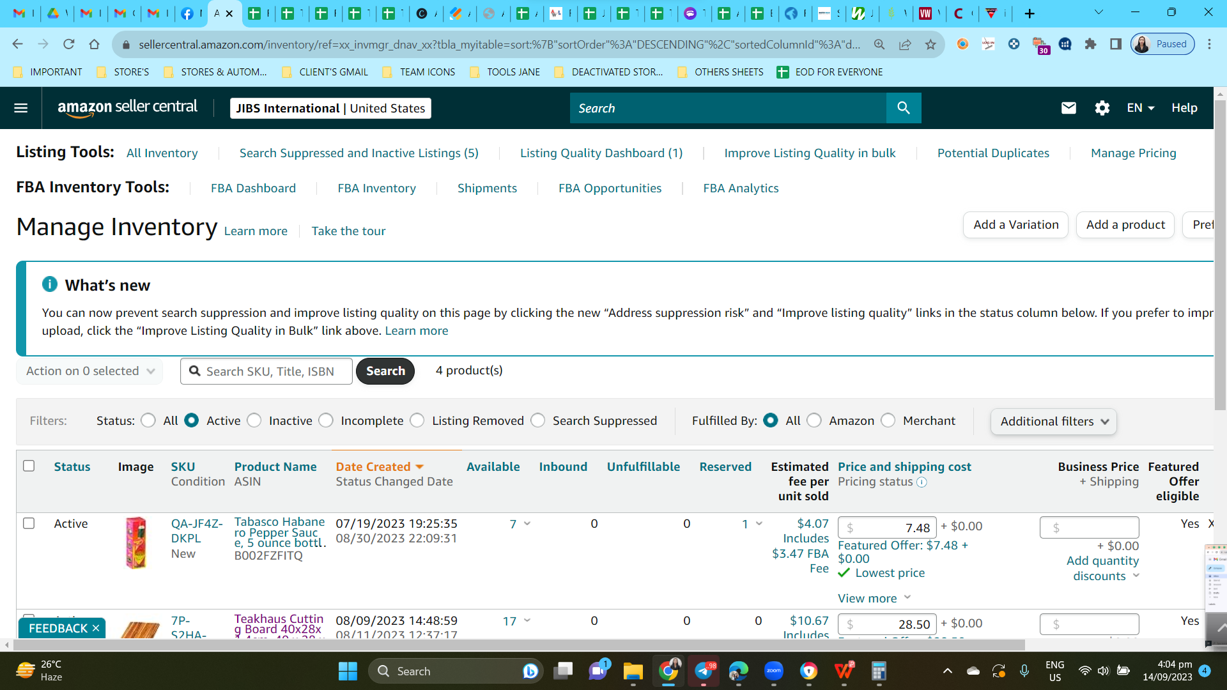Click the Add a product button

(1125, 225)
